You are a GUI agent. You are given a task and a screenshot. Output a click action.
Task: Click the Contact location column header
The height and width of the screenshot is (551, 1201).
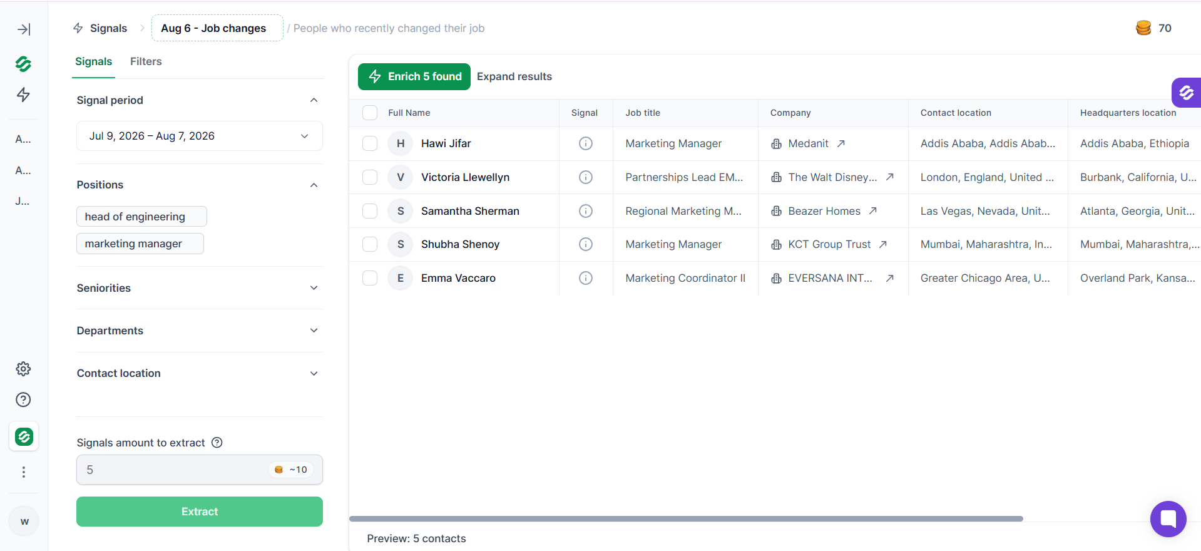pyautogui.click(x=956, y=113)
